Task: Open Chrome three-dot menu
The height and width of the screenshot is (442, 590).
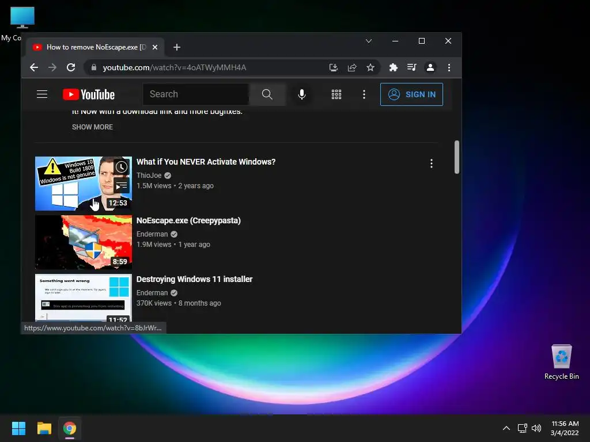Action: click(449, 67)
